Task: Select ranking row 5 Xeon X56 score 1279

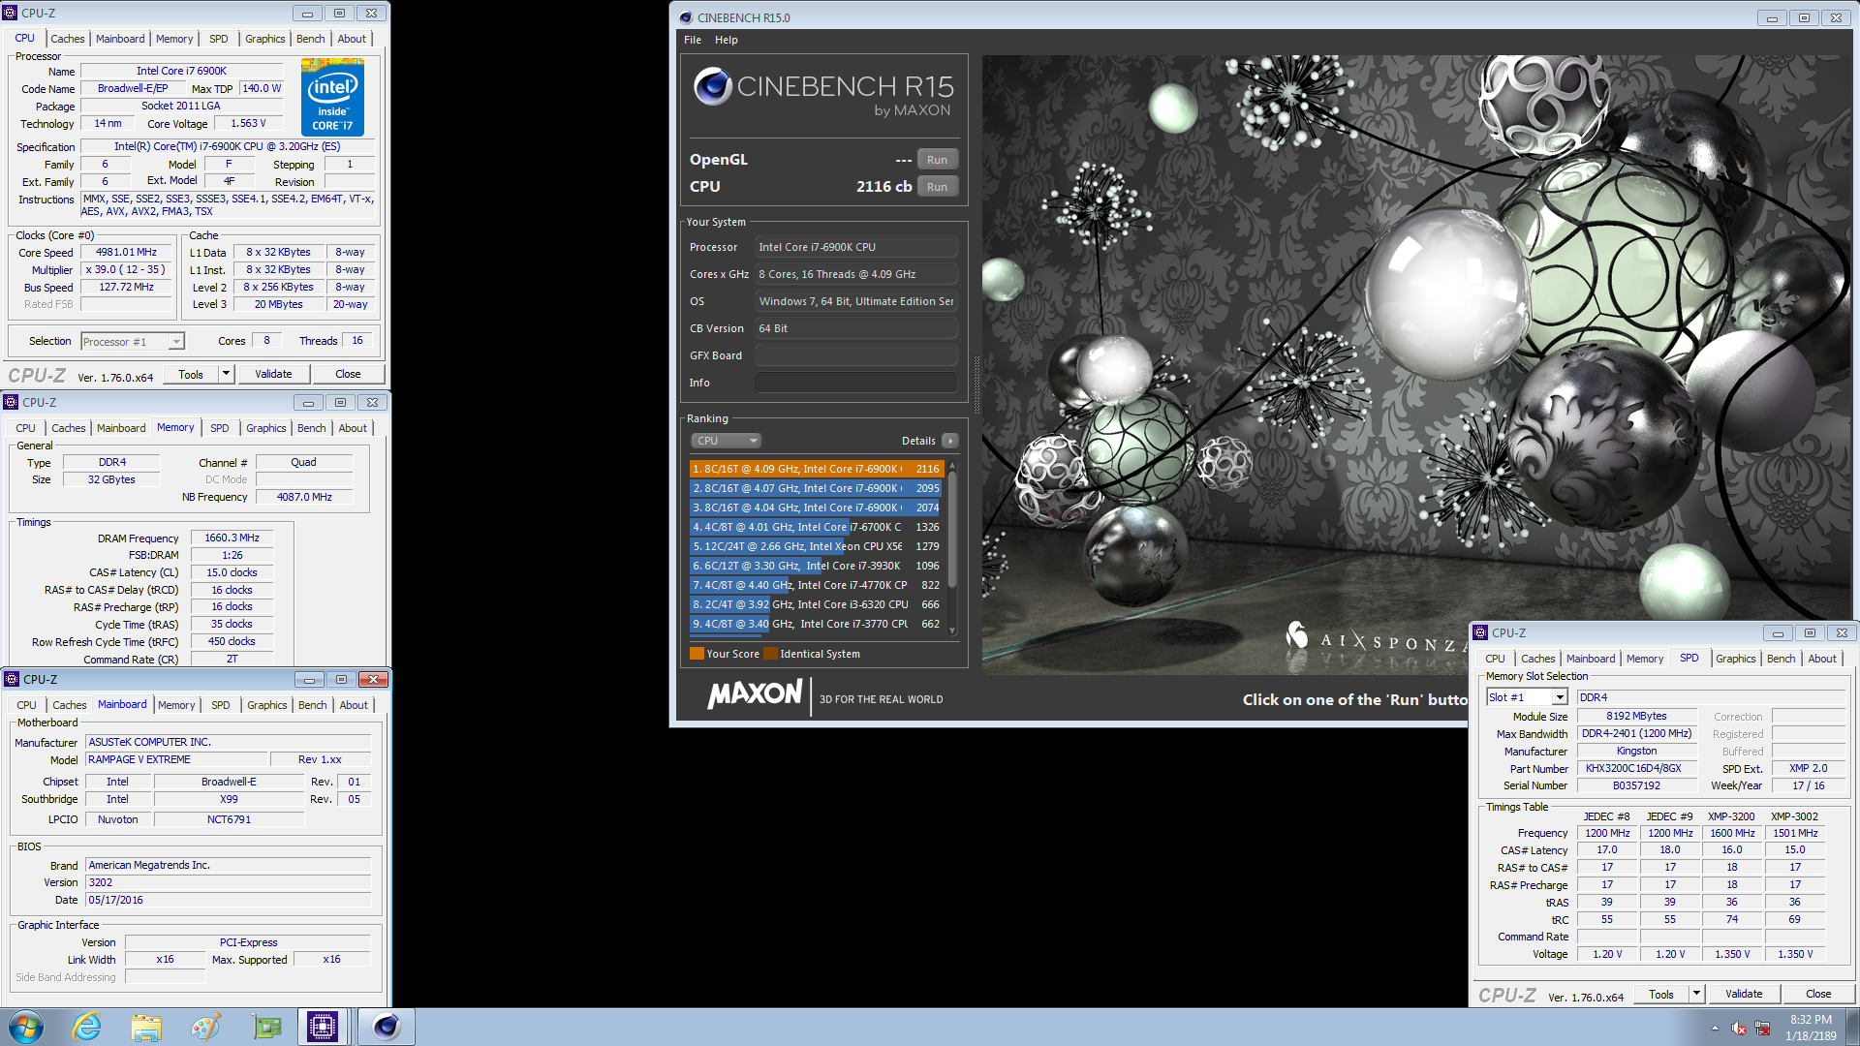Action: 816,546
